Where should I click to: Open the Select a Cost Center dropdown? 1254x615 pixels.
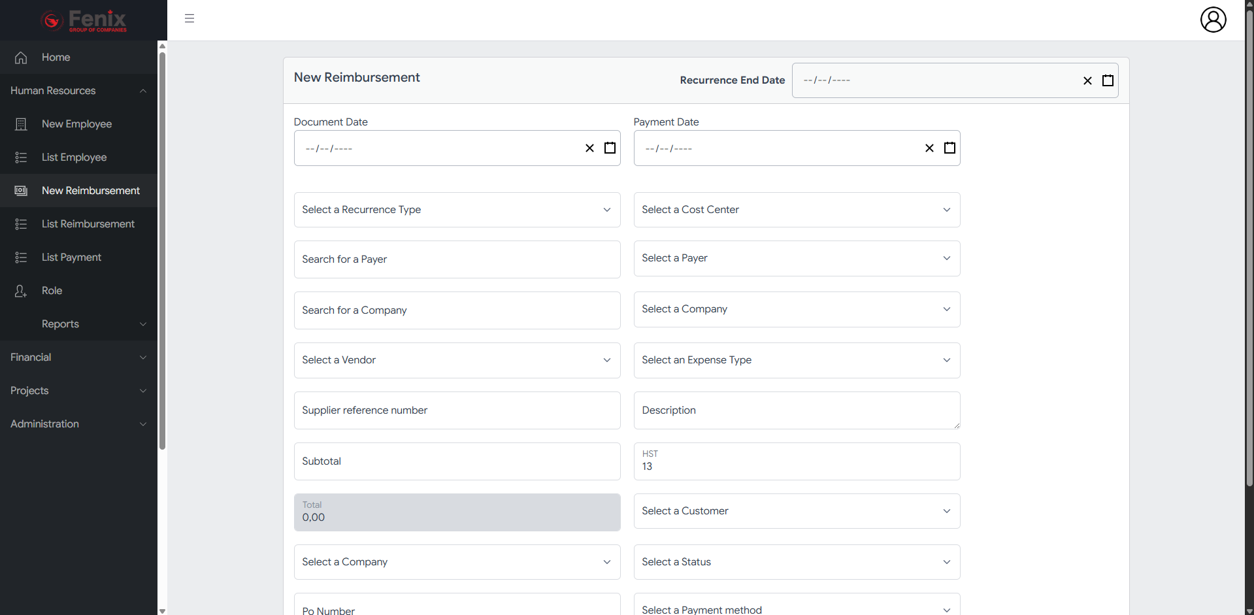(797, 210)
